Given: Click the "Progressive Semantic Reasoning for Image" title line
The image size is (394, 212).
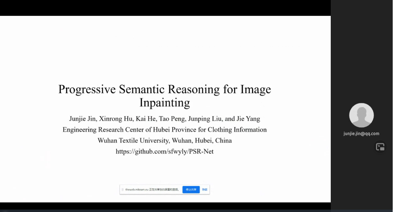Looking at the screenshot, I should pos(165,89).
